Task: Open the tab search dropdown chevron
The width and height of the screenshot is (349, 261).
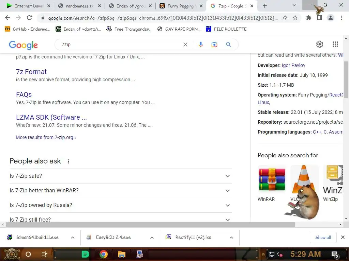Action: [x=294, y=5]
